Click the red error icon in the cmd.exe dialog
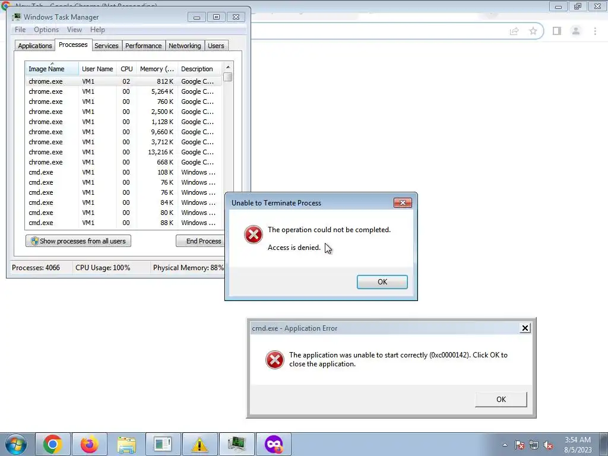This screenshot has height=456, width=608. coord(274,360)
